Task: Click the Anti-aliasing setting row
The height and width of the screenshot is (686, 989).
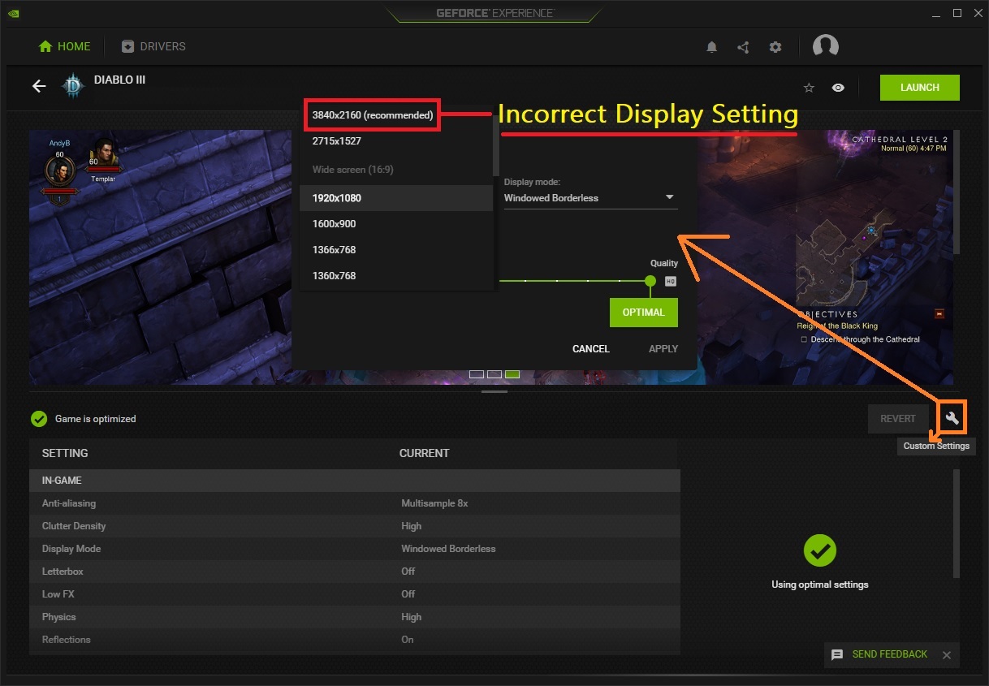Action: tap(355, 503)
